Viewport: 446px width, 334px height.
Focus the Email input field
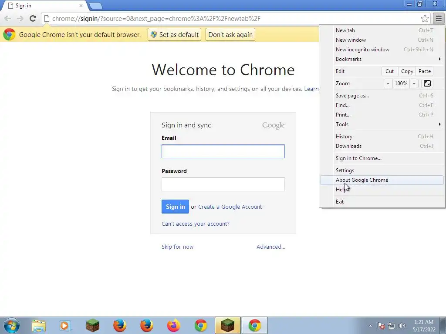[223, 151]
